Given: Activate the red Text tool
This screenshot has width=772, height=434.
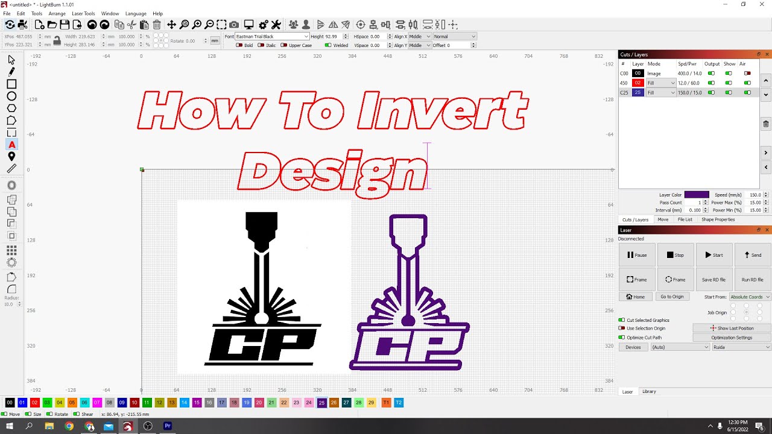Looking at the screenshot, I should click(11, 145).
